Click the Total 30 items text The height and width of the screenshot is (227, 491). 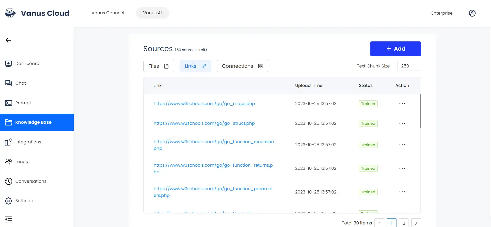357,223
